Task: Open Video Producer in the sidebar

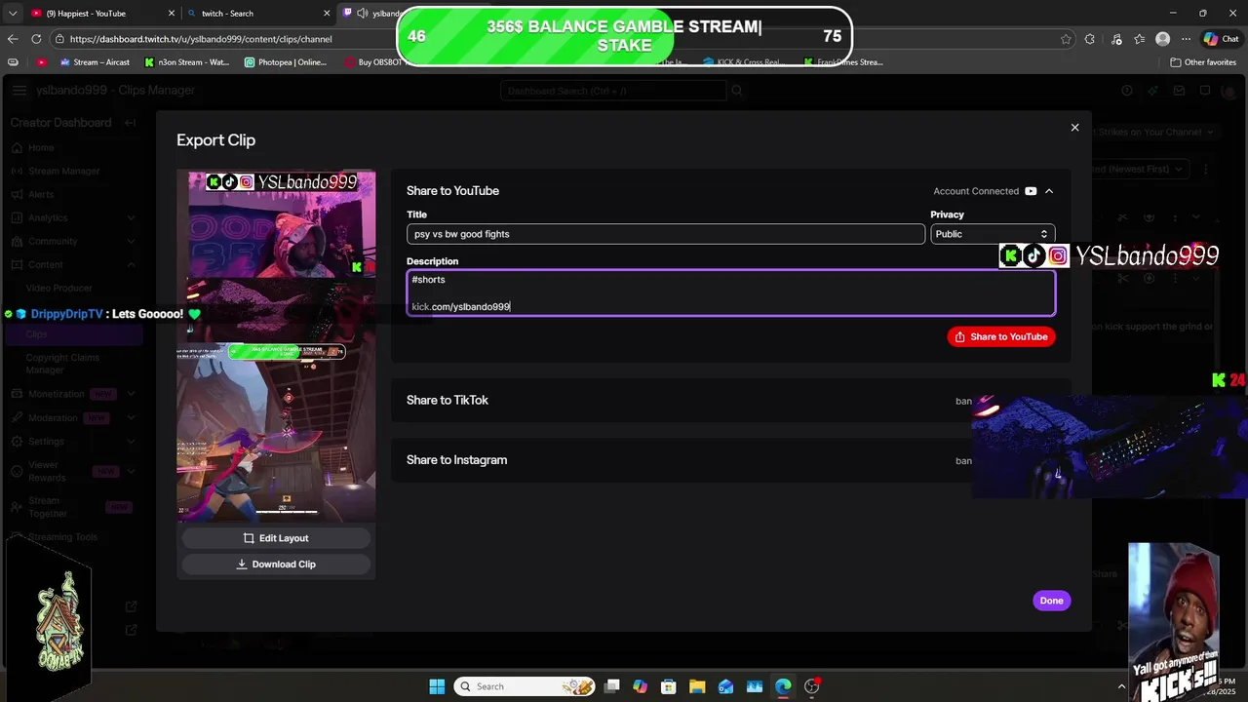Action: 59,289
